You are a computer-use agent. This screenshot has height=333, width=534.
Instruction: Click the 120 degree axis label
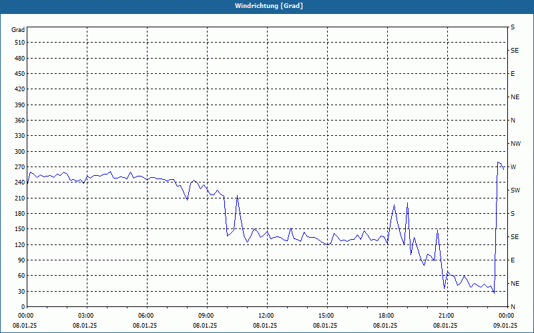click(x=20, y=244)
